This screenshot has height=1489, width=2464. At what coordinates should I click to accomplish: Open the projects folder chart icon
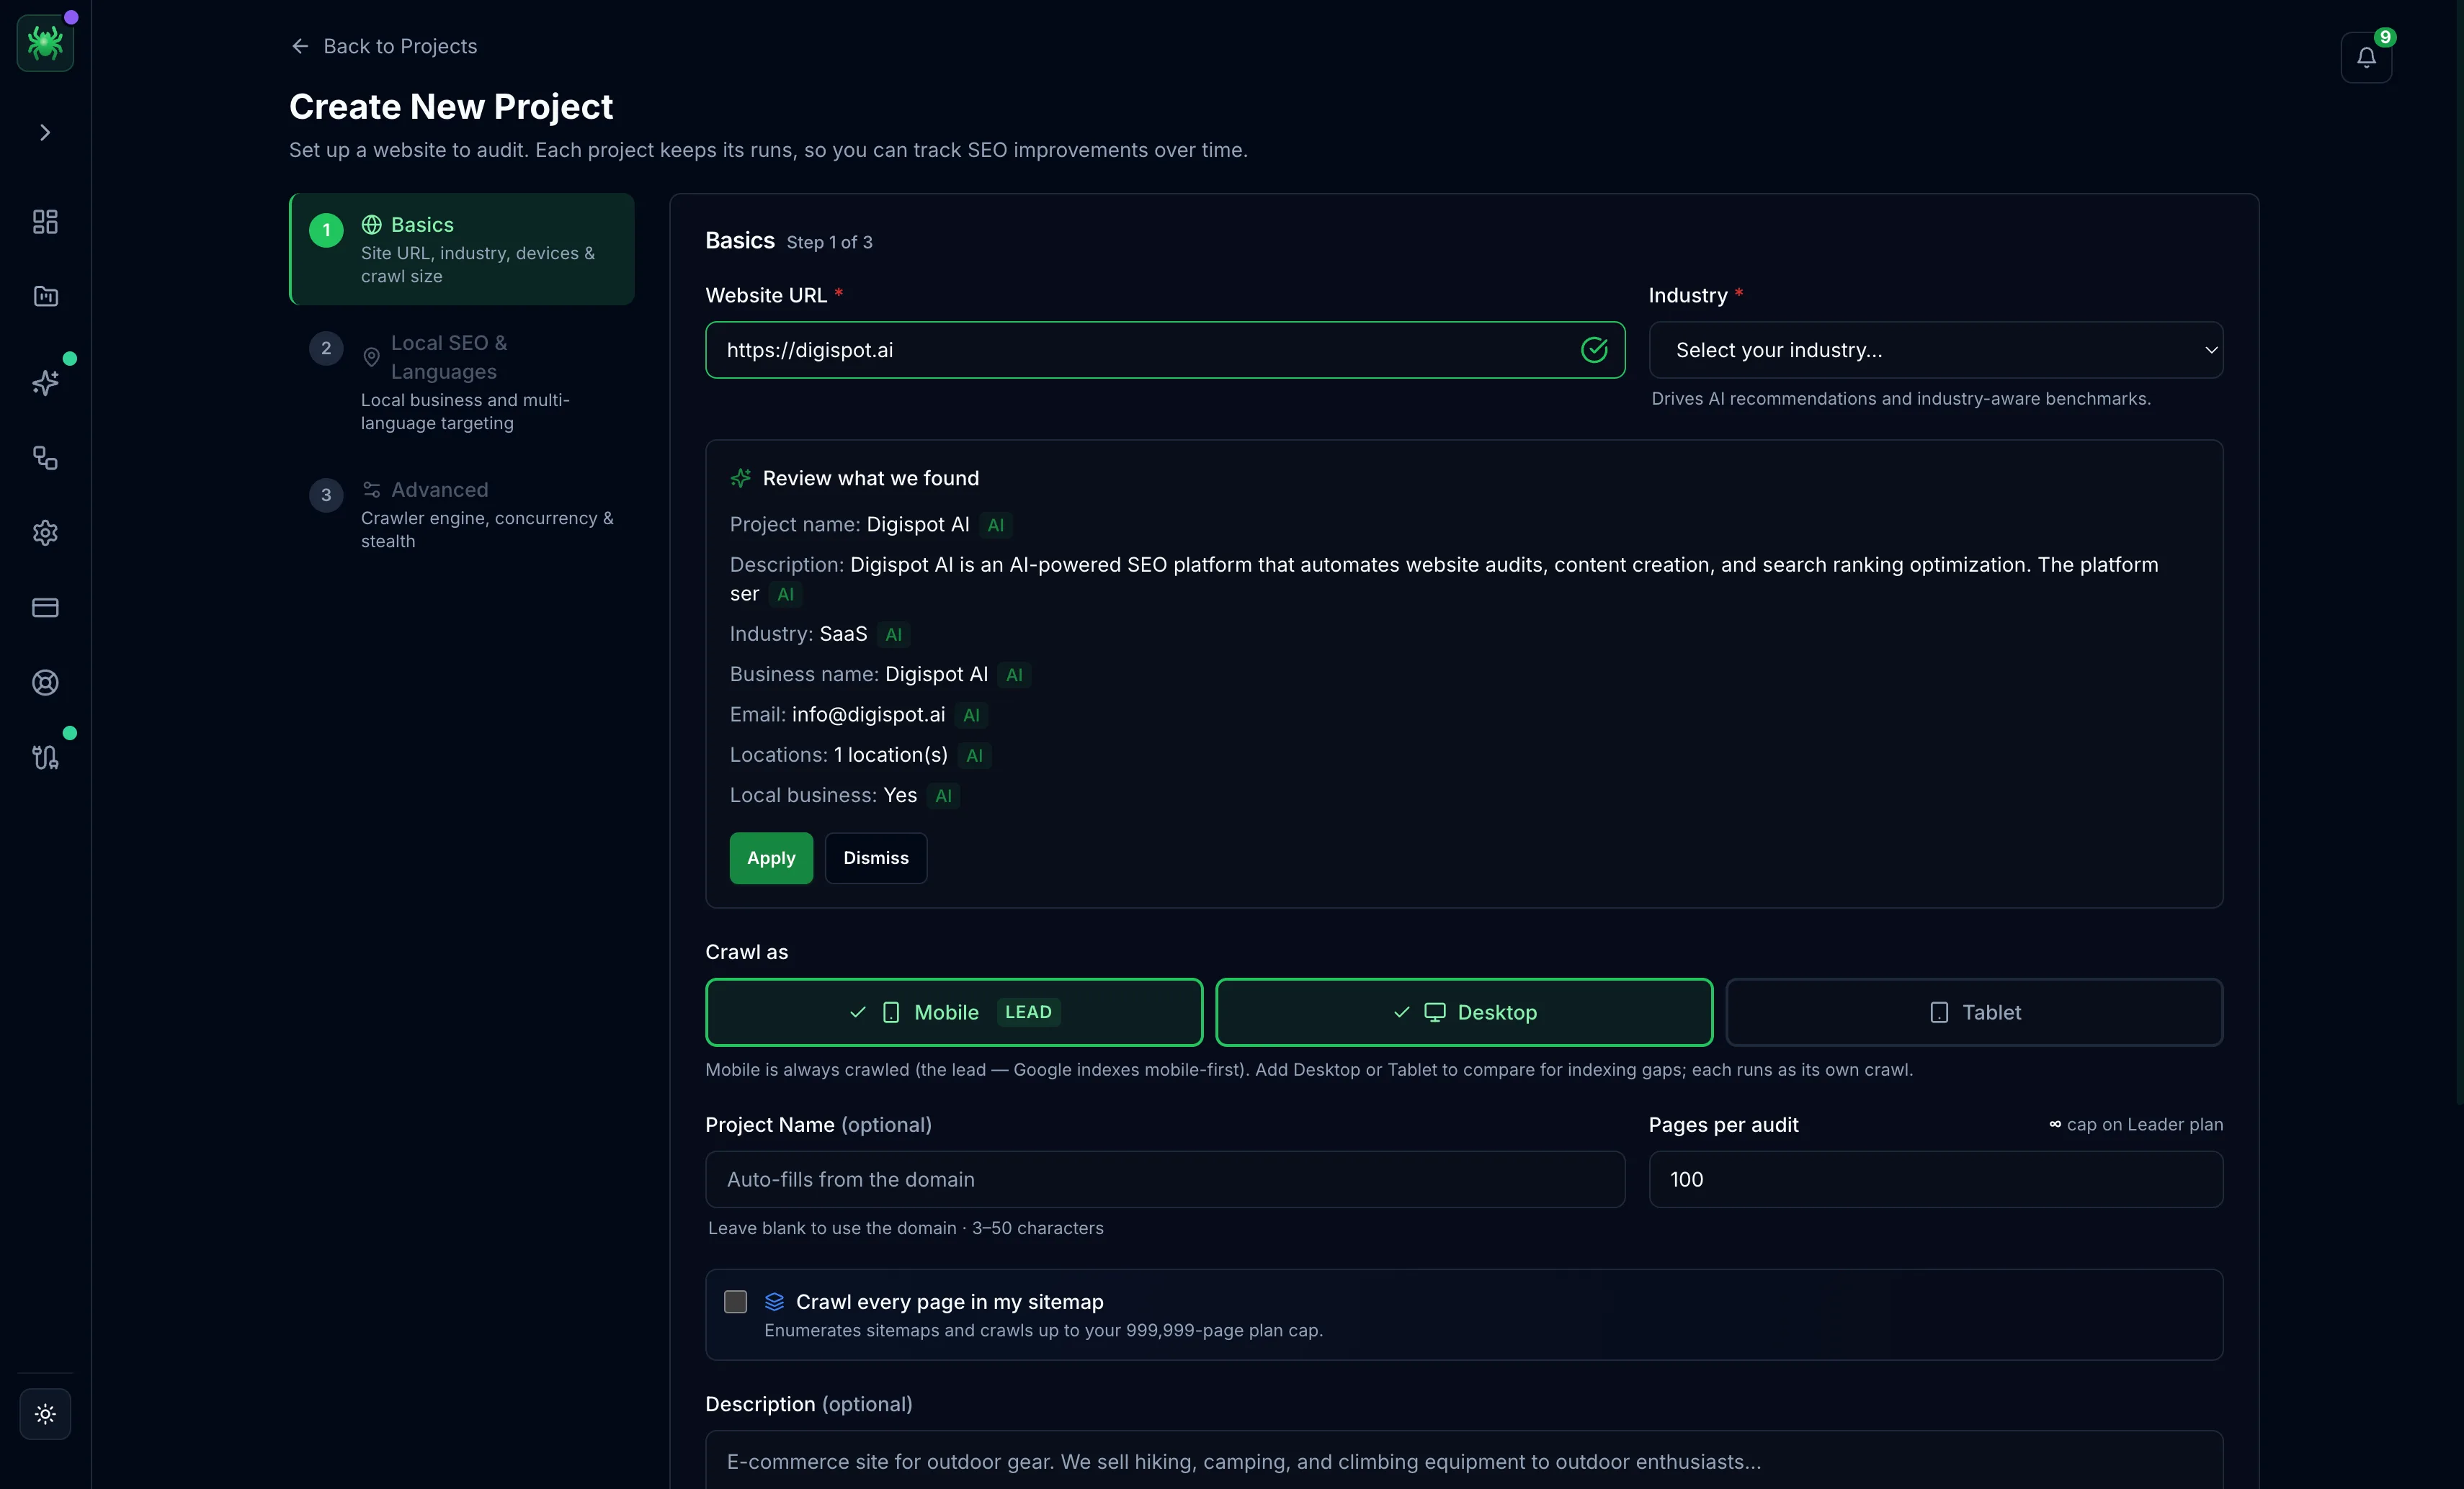point(45,296)
